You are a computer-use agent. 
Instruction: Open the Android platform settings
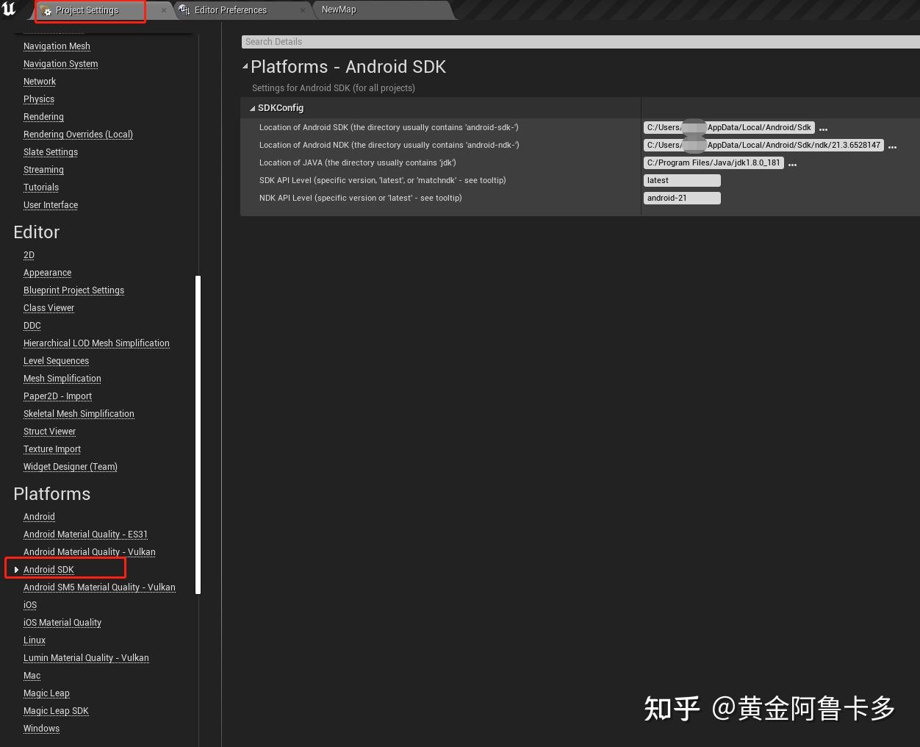click(x=39, y=517)
